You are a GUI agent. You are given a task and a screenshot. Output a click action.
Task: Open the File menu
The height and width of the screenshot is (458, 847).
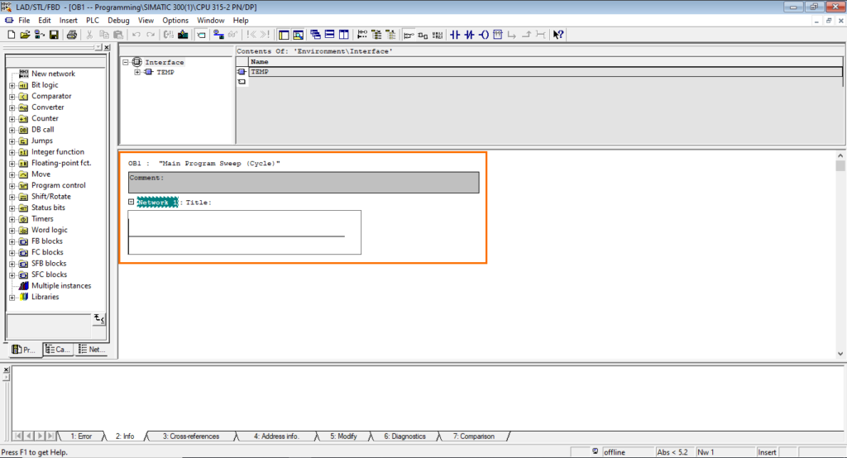coord(24,21)
